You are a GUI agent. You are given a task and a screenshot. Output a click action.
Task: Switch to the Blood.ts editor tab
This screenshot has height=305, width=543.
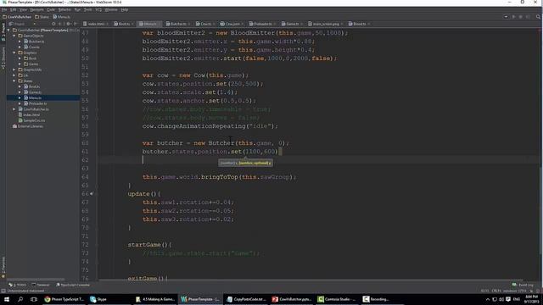(359, 24)
